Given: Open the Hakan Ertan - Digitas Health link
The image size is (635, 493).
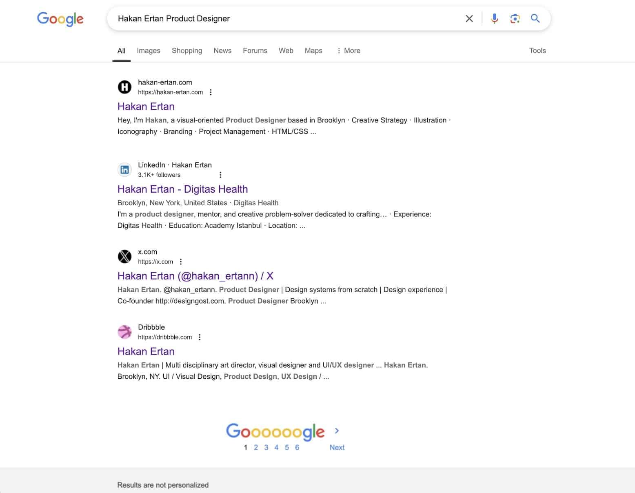Looking at the screenshot, I should point(182,189).
